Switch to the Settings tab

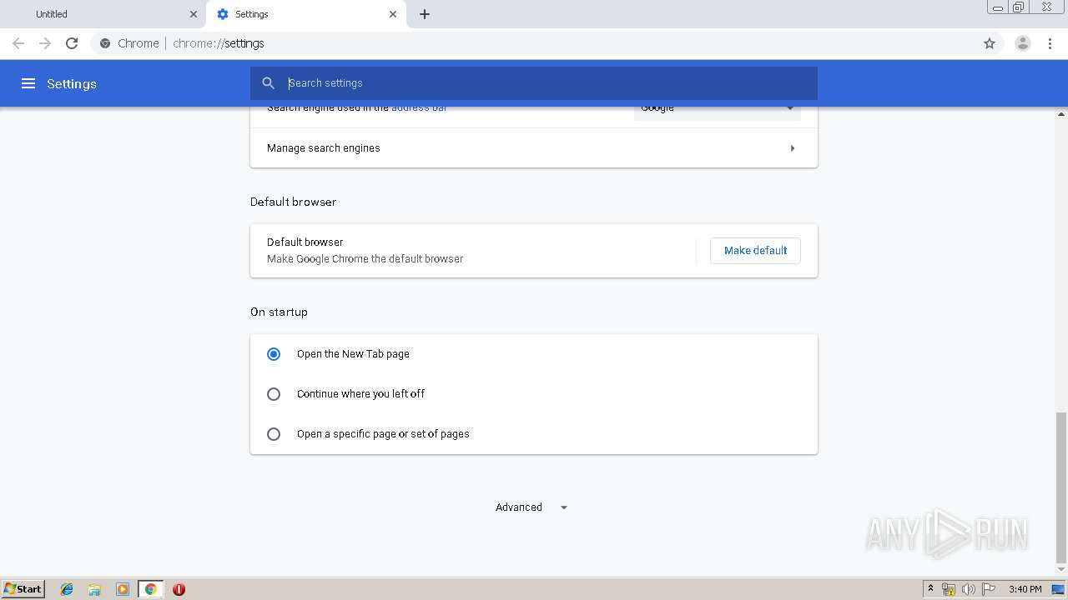(305, 14)
